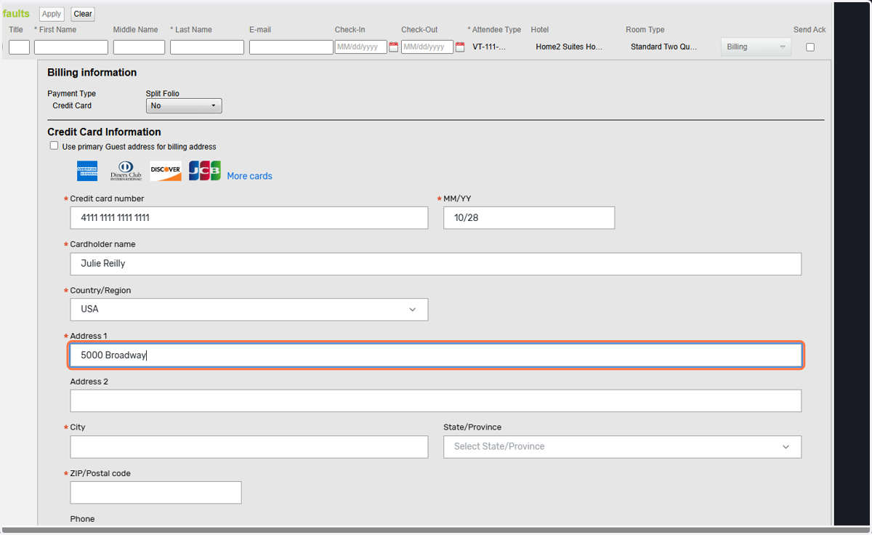The height and width of the screenshot is (535, 872).
Task: Select the Diners Club card logo
Action: tap(126, 172)
